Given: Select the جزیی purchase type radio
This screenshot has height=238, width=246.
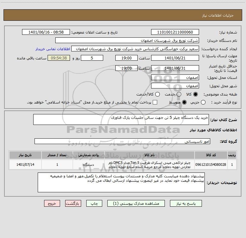Looking at the screenshot, I should (x=203, y=102).
